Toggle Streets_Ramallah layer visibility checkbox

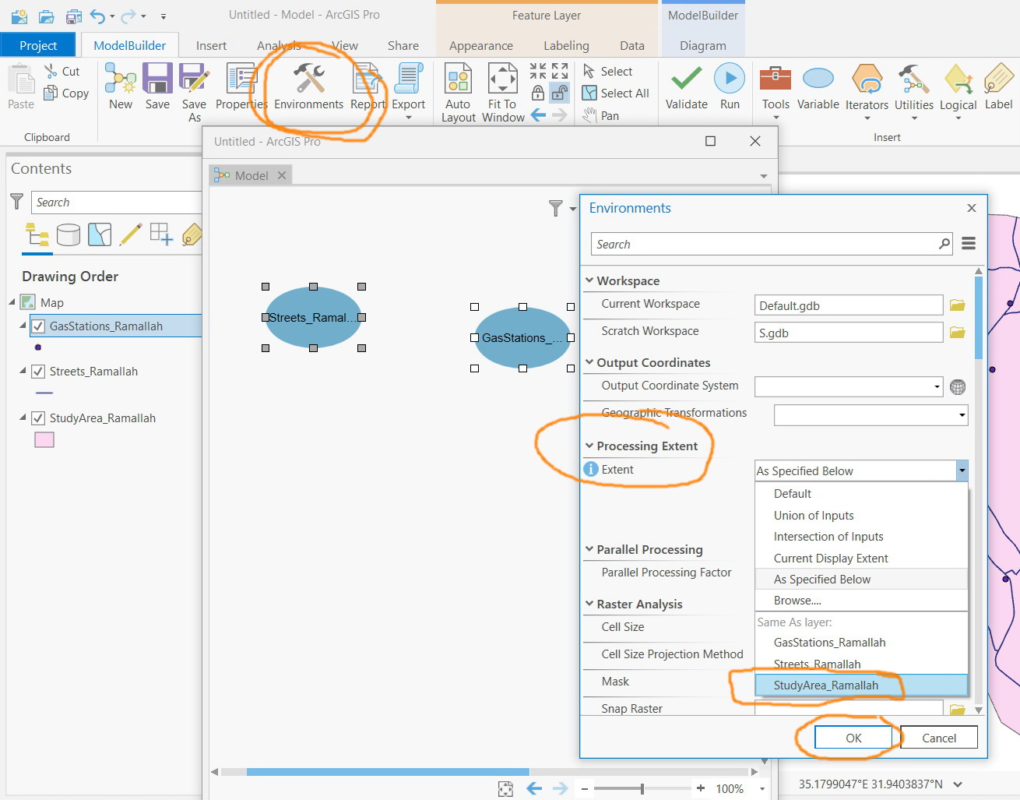pos(38,372)
